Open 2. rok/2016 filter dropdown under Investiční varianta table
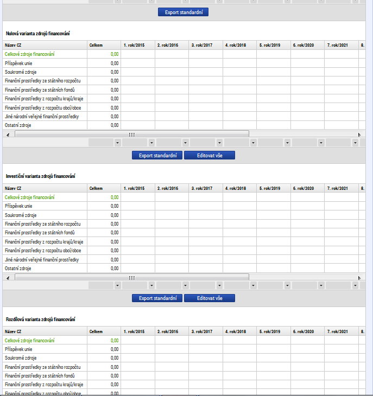The height and width of the screenshot is (396, 373). pos(186,286)
